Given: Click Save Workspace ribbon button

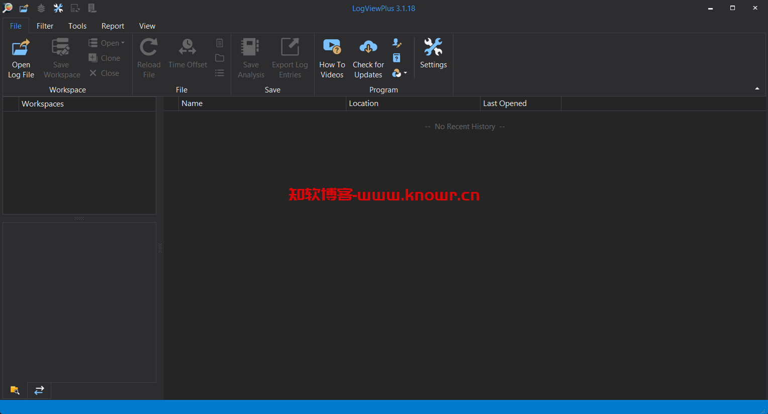Looking at the screenshot, I should pos(62,58).
